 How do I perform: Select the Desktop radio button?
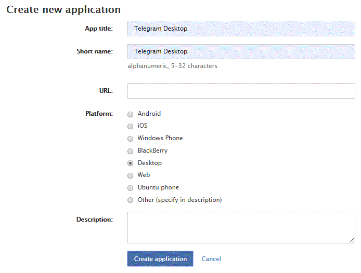pos(131,163)
